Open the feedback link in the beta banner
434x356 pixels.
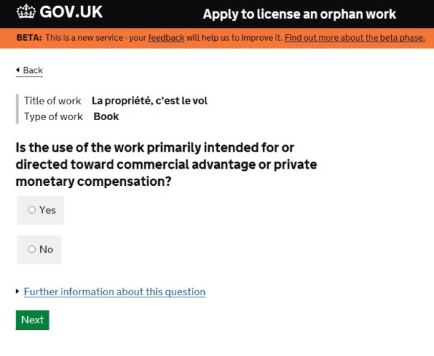166,37
